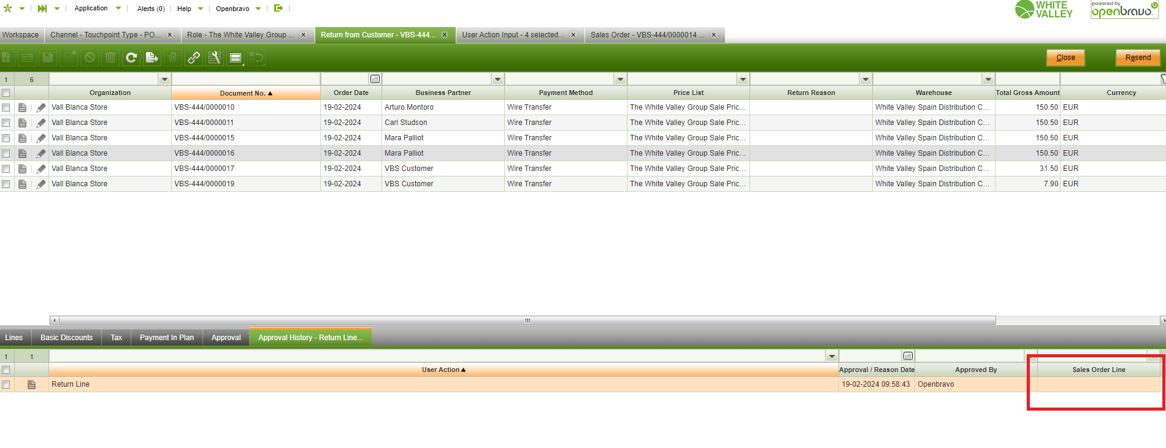Viewport: 1166px width, 448px height.
Task: Open the audit trail tools icon
Action: [x=215, y=58]
